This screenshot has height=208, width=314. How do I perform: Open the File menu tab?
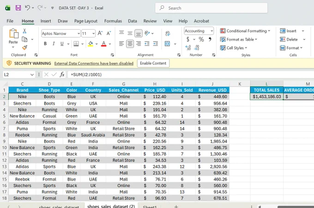10,21
